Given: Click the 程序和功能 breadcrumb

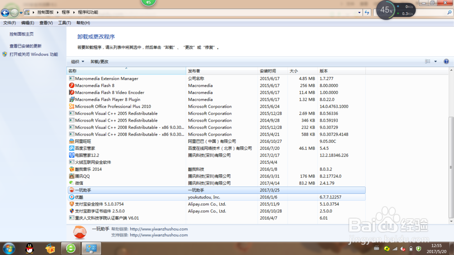Looking at the screenshot, I should point(88,12).
